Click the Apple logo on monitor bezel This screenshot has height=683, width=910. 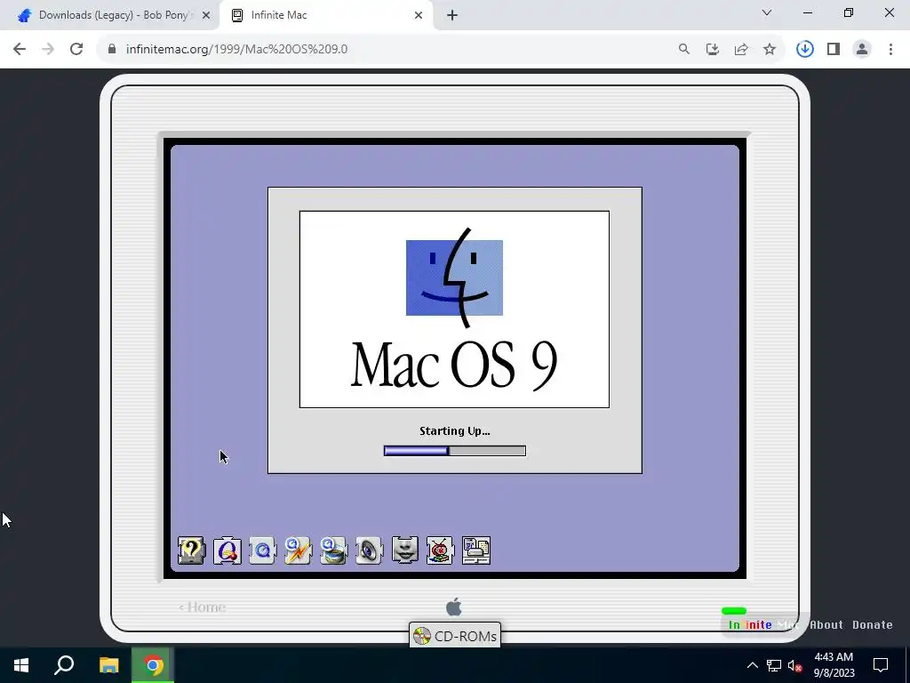[454, 607]
